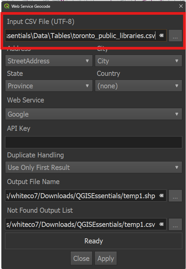Screen dimensions: 186x269
Task: Click the Not Found Output List path field
Action: (x=86, y=224)
